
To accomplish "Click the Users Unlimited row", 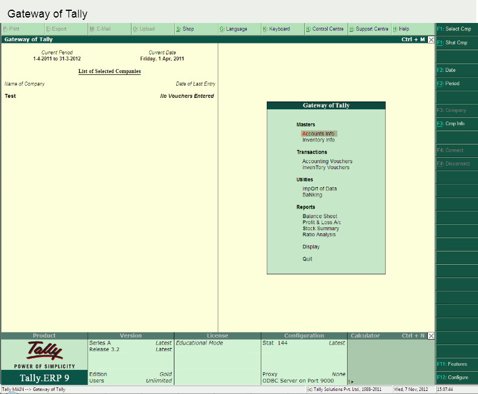I will [130, 381].
